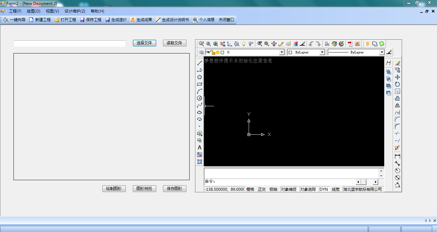The width and height of the screenshot is (437, 232).
Task: Click the export PDF icon
Action: 350,44
